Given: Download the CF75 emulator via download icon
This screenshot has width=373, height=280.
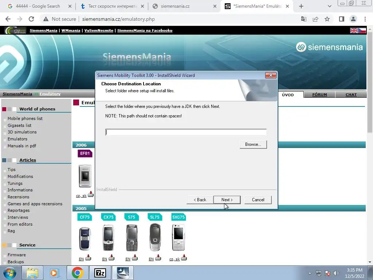Looking at the screenshot, I should click(88, 258).
